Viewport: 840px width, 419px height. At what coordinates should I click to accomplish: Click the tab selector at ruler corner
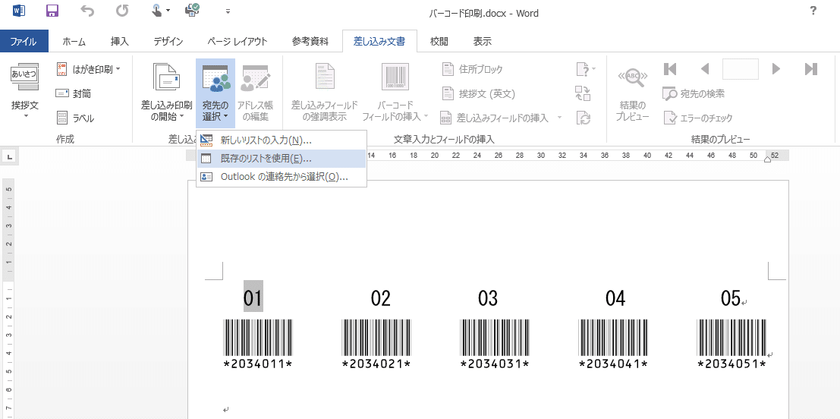pyautogui.click(x=9, y=156)
